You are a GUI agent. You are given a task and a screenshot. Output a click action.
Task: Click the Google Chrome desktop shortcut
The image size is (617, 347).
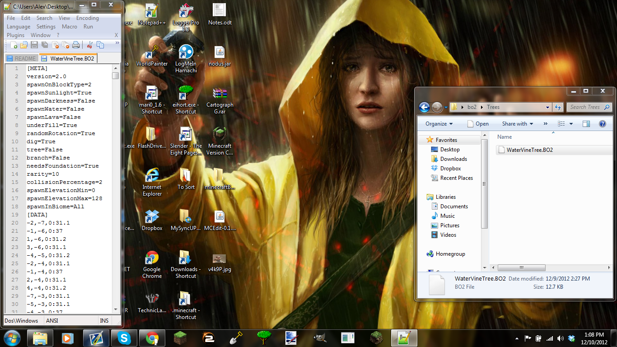152,265
